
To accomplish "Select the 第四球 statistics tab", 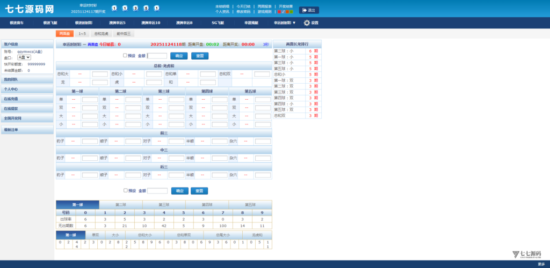I will click(207, 205).
